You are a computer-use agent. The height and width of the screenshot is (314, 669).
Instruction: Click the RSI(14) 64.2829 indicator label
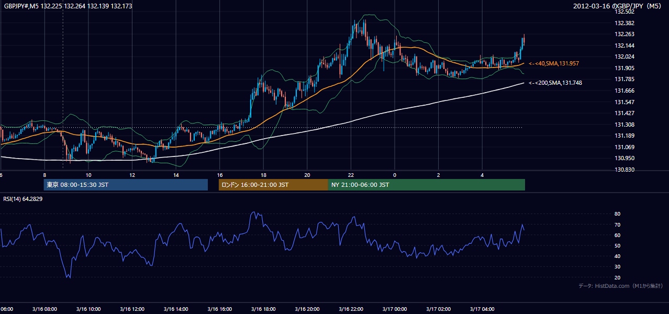(x=24, y=199)
